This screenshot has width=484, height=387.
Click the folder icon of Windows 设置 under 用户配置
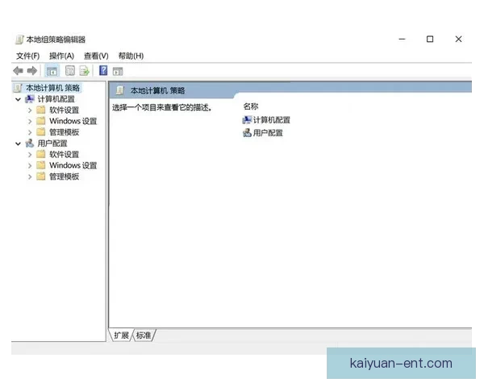pos(41,165)
